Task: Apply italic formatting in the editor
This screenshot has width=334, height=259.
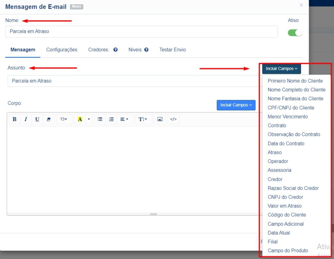Action: click(26, 119)
